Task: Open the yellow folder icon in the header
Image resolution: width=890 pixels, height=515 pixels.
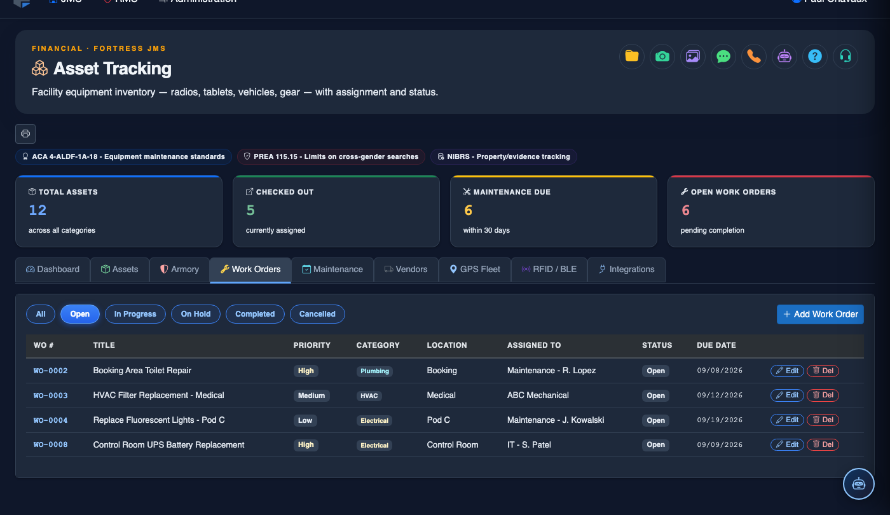Action: [632, 56]
